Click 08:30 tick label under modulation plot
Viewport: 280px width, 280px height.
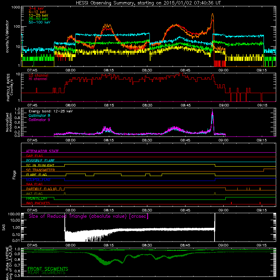(x=147, y=140)
